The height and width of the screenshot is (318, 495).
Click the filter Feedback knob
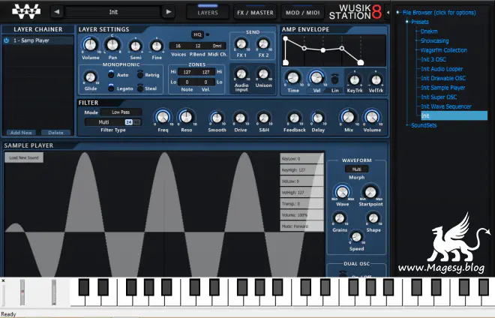pyautogui.click(x=294, y=118)
